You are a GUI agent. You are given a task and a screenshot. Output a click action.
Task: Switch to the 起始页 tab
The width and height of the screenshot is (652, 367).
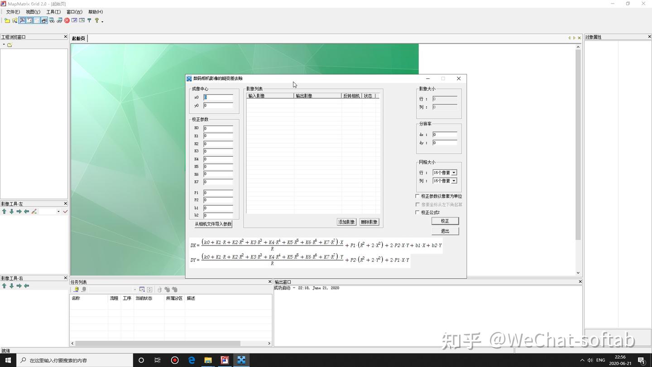pos(77,38)
